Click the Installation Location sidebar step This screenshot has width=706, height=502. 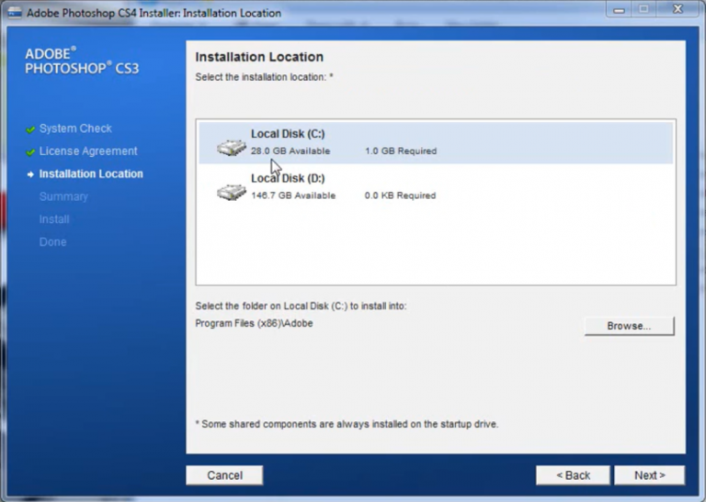coord(91,173)
